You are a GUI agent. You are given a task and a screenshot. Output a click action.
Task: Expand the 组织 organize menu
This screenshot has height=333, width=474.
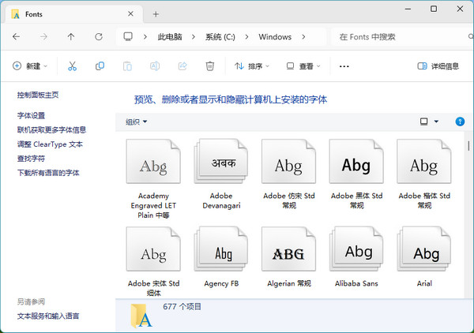pos(137,122)
